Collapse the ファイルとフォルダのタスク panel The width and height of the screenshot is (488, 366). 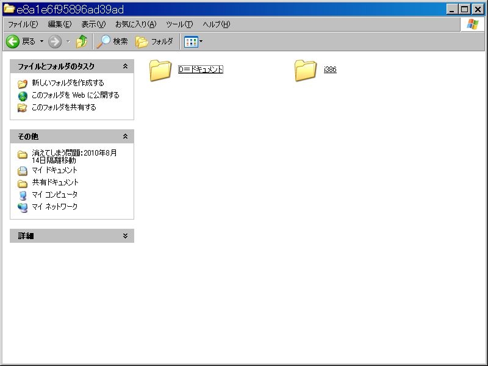click(x=125, y=66)
